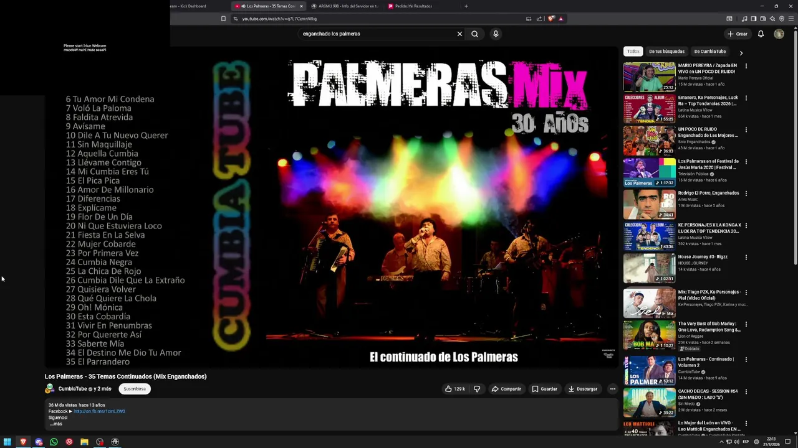Click the Brave Rewards triangle icon

tap(560, 19)
